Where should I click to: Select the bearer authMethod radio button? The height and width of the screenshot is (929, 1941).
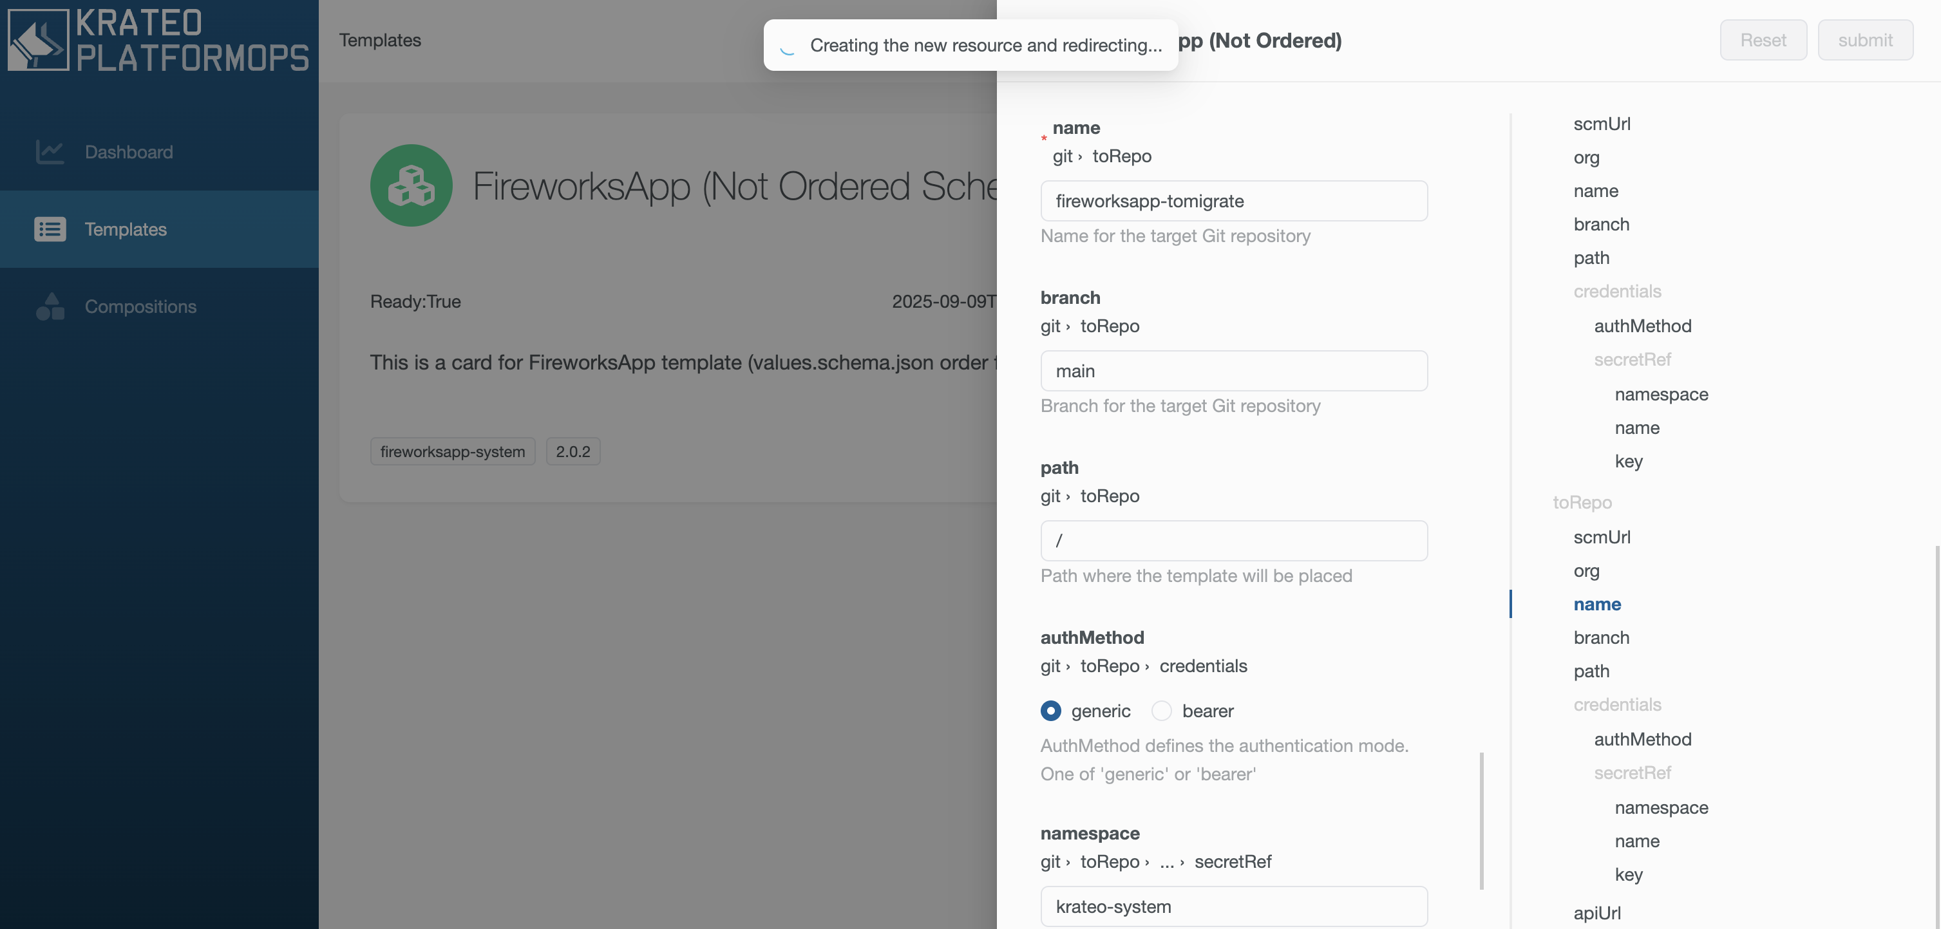click(1161, 711)
